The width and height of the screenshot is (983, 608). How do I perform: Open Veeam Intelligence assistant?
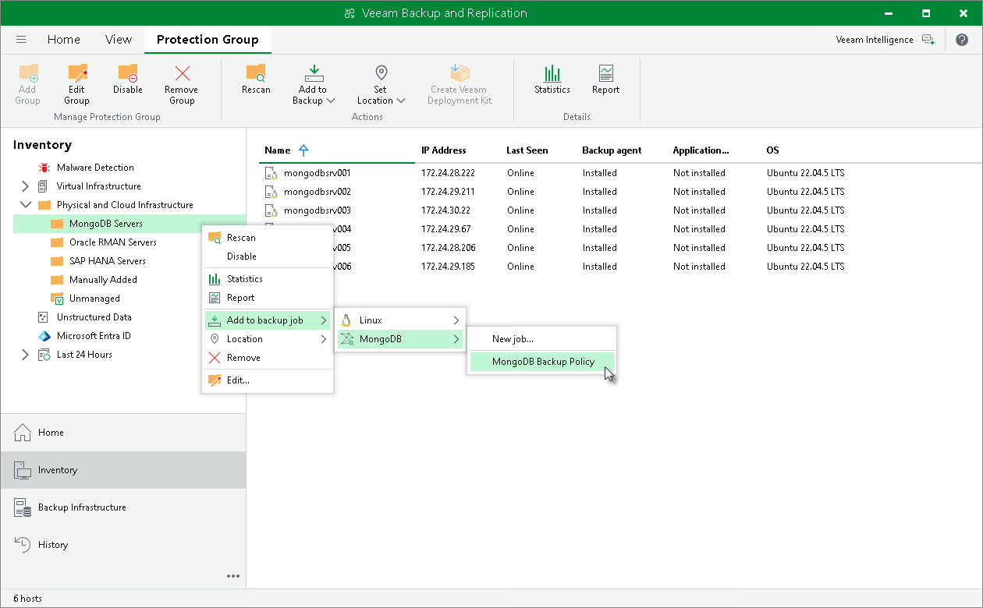pos(885,40)
